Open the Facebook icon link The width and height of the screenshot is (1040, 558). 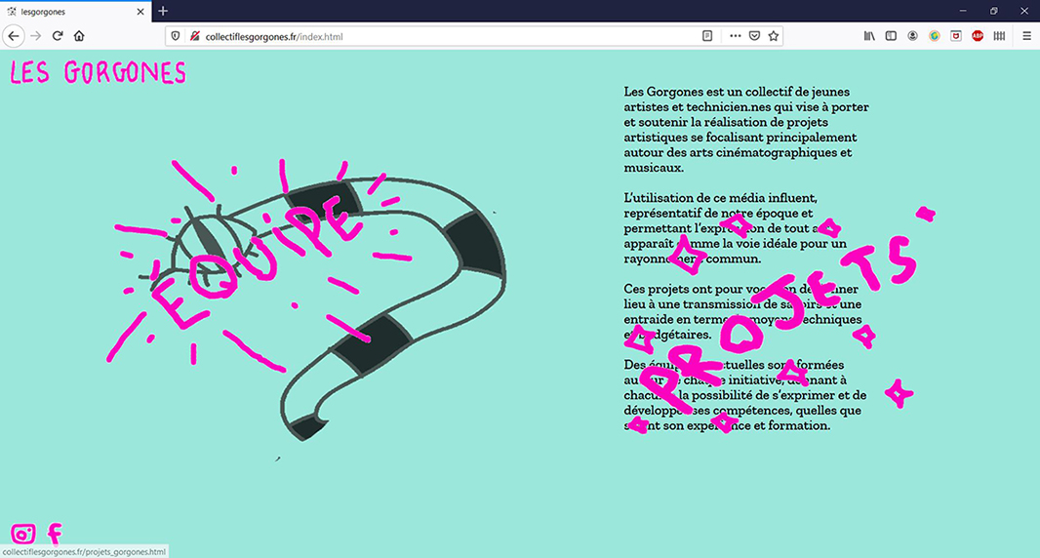pyautogui.click(x=55, y=534)
